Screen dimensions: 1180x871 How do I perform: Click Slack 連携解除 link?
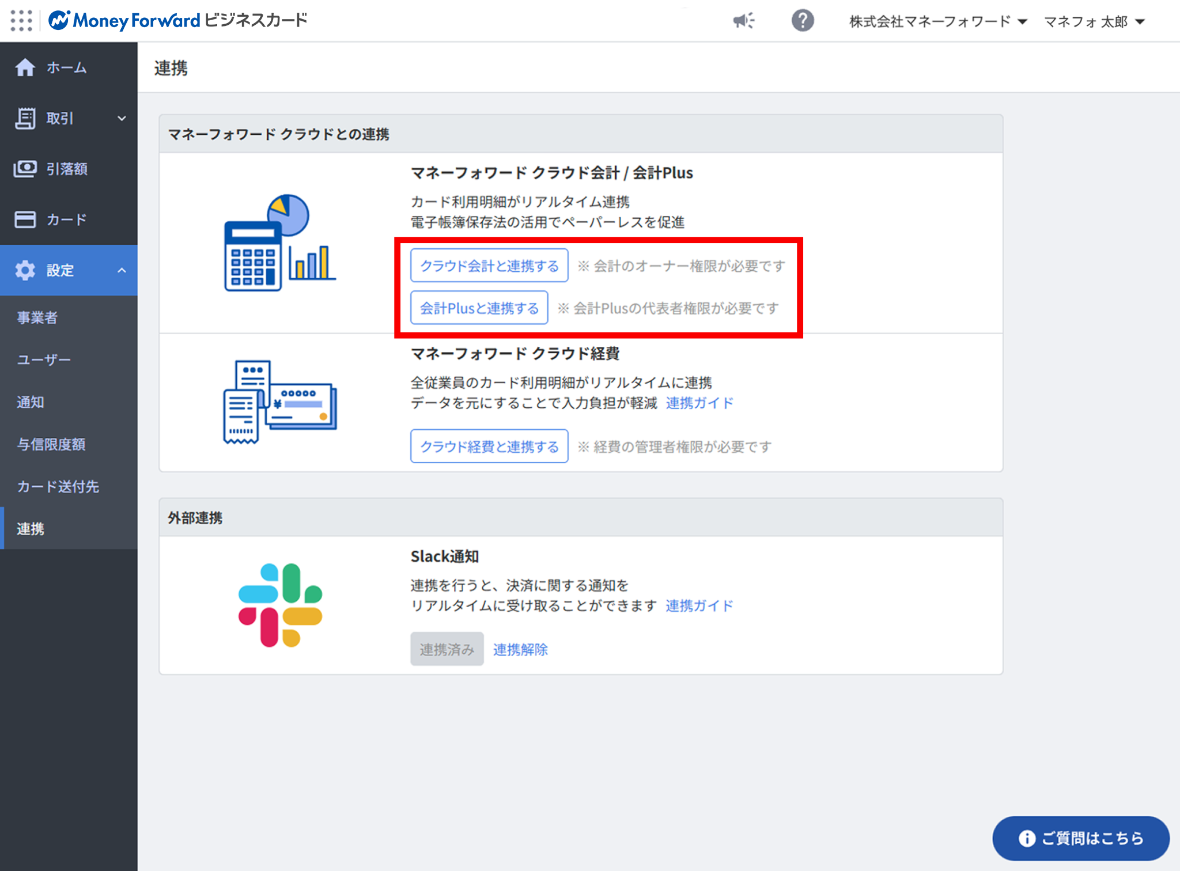point(520,649)
